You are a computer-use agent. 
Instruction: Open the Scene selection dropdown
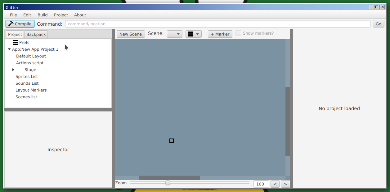[175, 34]
